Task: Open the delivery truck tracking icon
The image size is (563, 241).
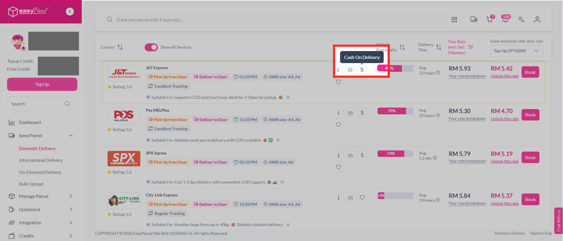Action: pos(473,20)
